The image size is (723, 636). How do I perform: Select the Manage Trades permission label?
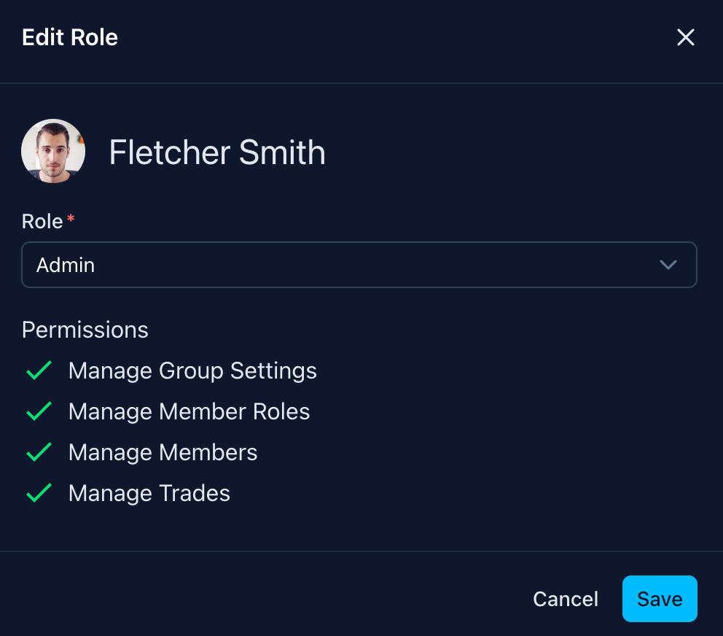point(149,494)
